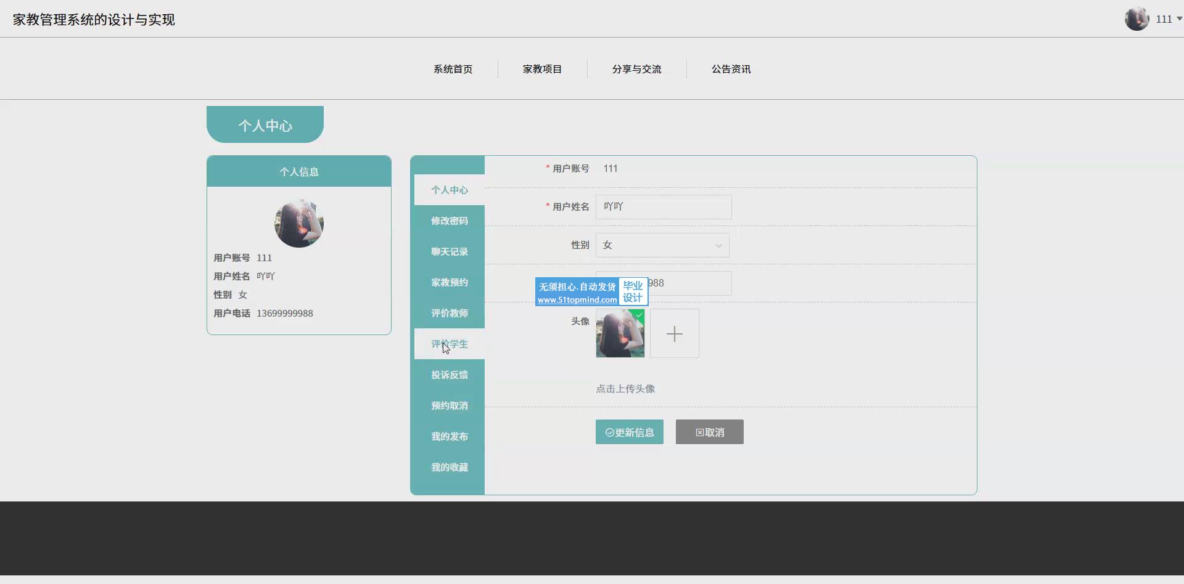Click 更新信息 button
Screen dimensions: 1184x584
point(630,432)
